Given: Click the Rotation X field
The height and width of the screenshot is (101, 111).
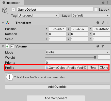Looking at the screenshot, I should [57, 34].
